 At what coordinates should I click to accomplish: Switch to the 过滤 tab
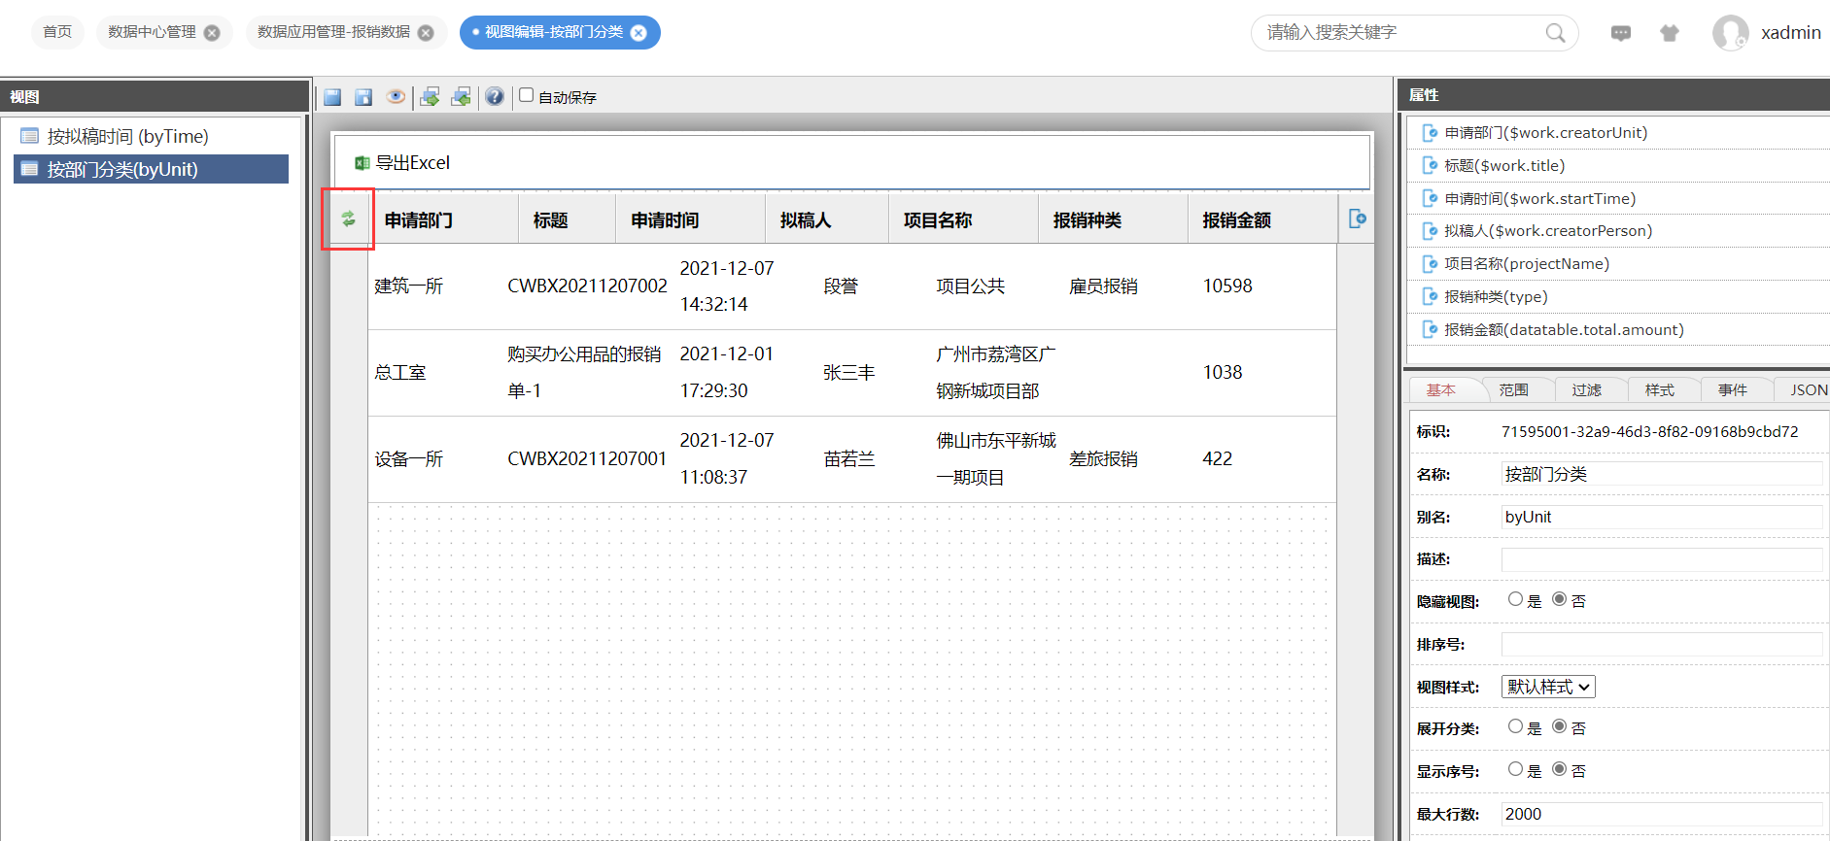click(x=1586, y=389)
